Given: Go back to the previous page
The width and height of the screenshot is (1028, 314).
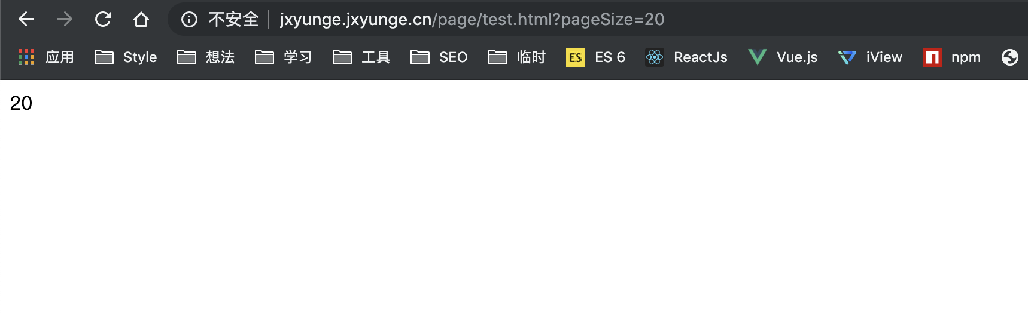Looking at the screenshot, I should point(26,19).
